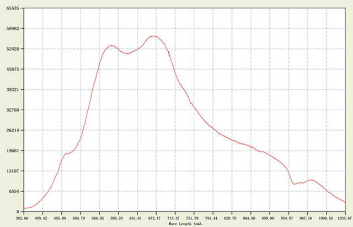Click the first spectrum peak near 570 nm
This screenshot has width=353, height=227.
click(111, 46)
